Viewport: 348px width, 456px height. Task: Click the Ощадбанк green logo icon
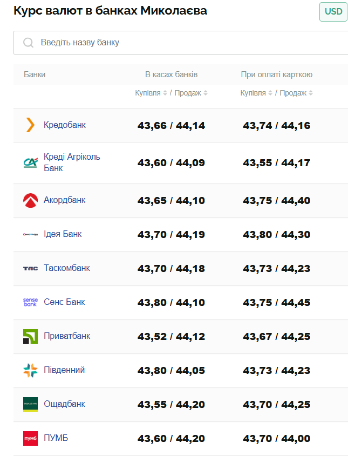point(30,404)
